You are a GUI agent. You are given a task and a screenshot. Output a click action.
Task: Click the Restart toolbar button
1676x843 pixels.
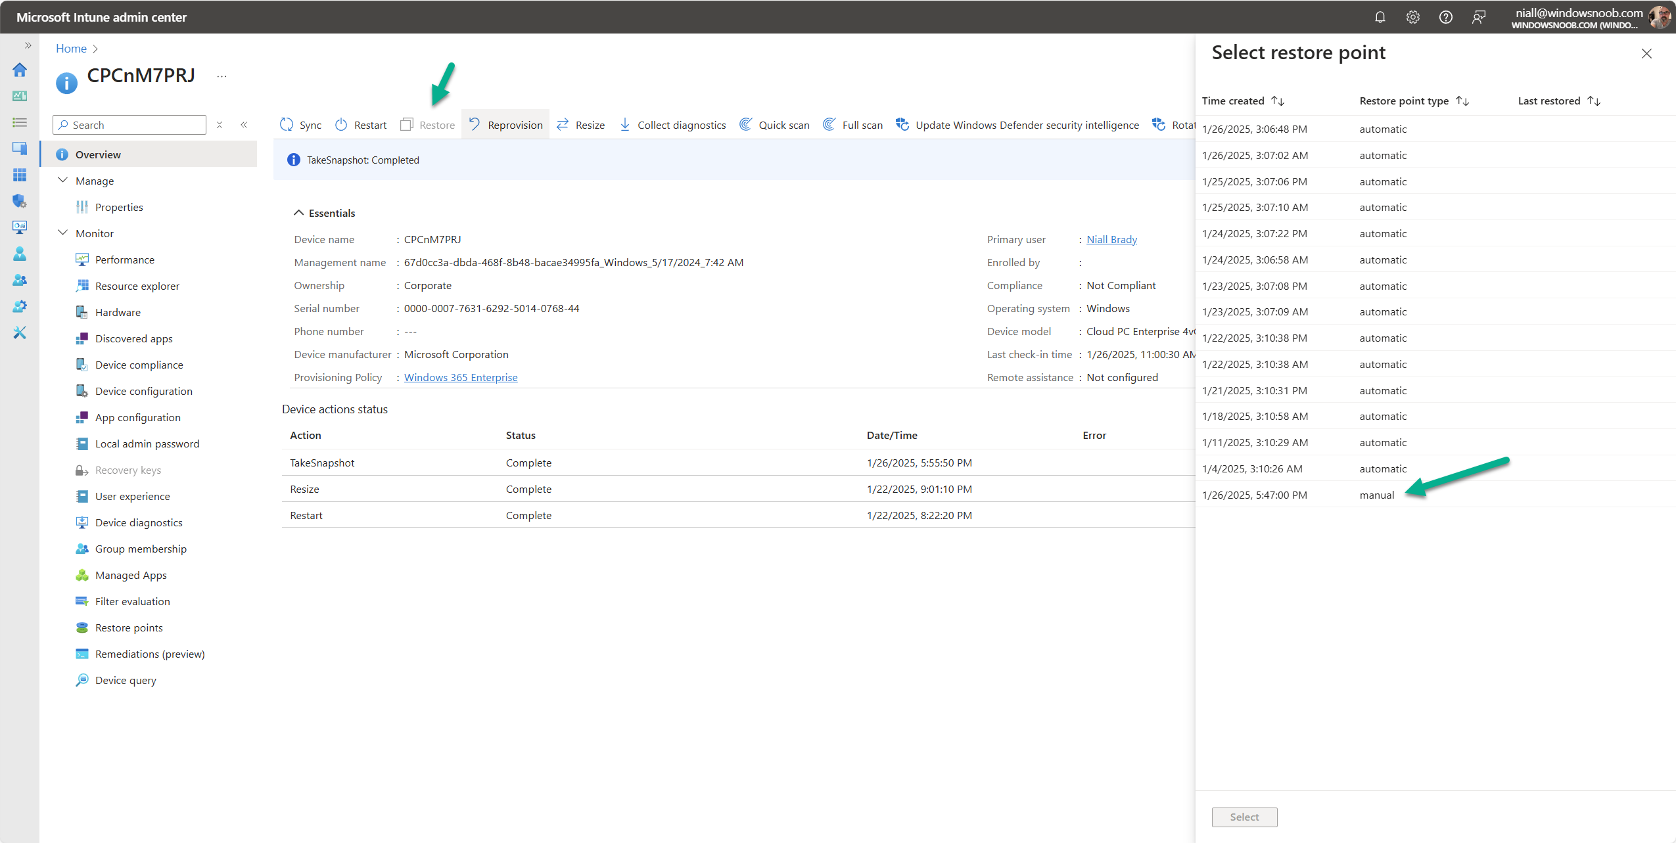[x=360, y=125]
